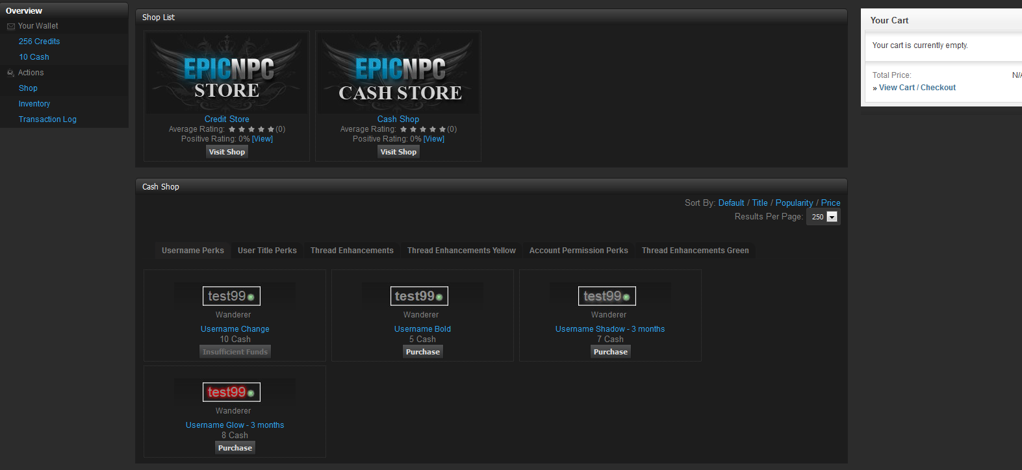This screenshot has width=1022, height=470.
Task: Click the Your Wallet label
Action: pos(38,26)
